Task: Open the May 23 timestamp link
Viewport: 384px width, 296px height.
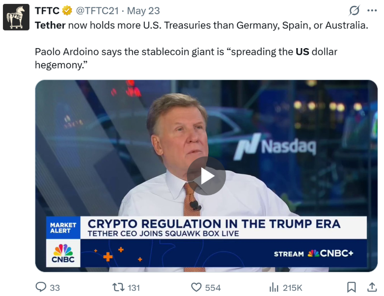Action: coord(143,11)
